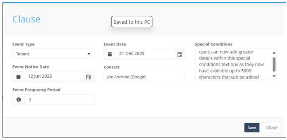
Task: Click the calendar icon left of Event Date
Action: 110,54
